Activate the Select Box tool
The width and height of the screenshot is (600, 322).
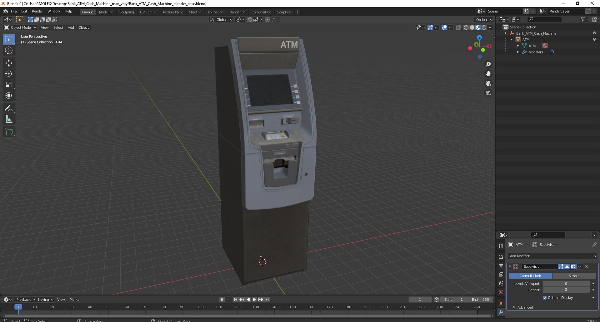[9, 40]
